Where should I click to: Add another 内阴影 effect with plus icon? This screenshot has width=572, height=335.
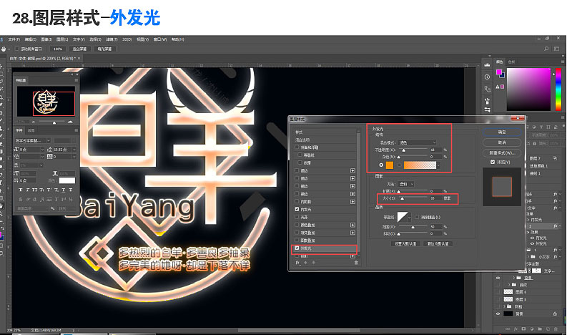point(352,202)
